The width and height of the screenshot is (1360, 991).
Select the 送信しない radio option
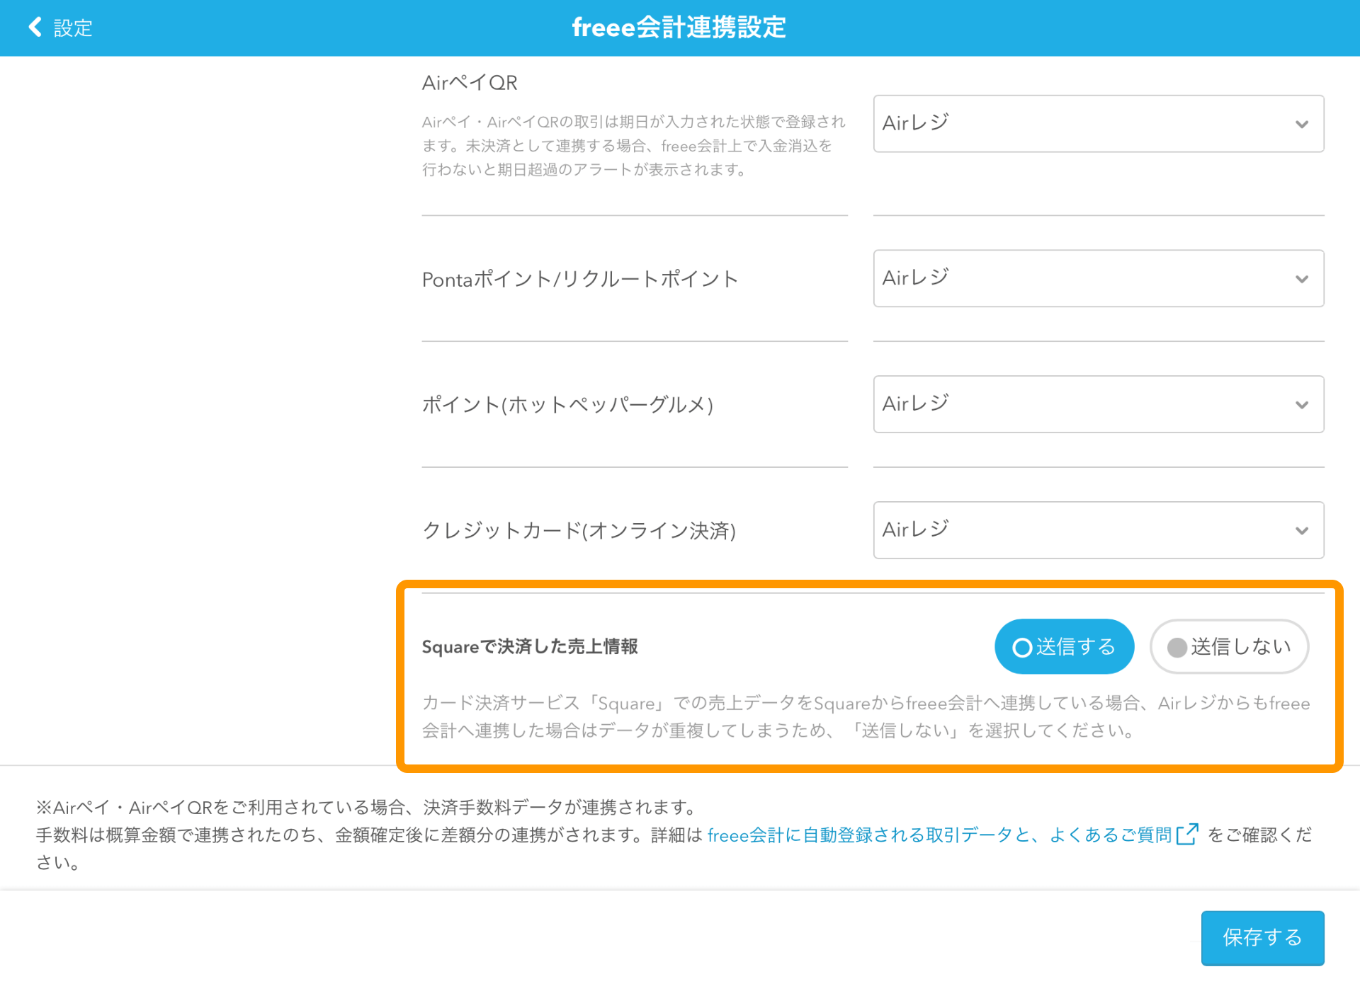tap(1229, 646)
